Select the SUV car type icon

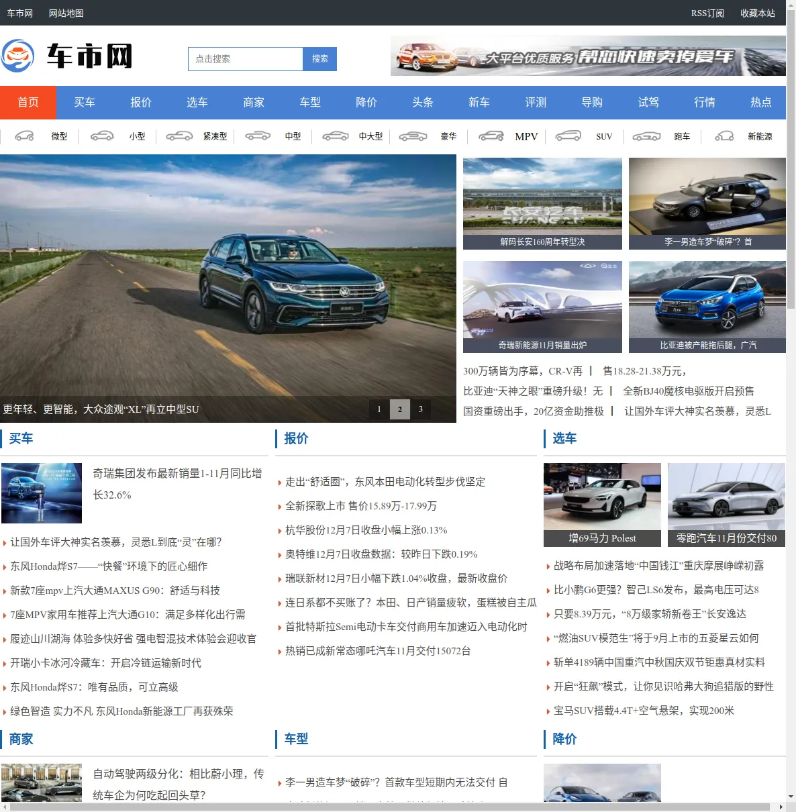[x=568, y=136]
